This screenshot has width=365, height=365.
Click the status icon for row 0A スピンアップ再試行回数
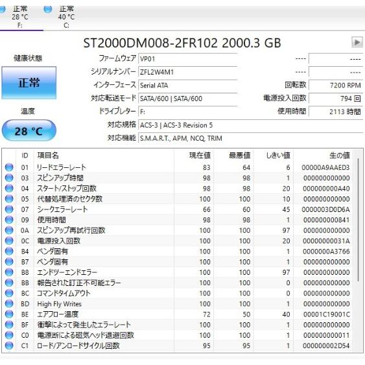[9, 230]
